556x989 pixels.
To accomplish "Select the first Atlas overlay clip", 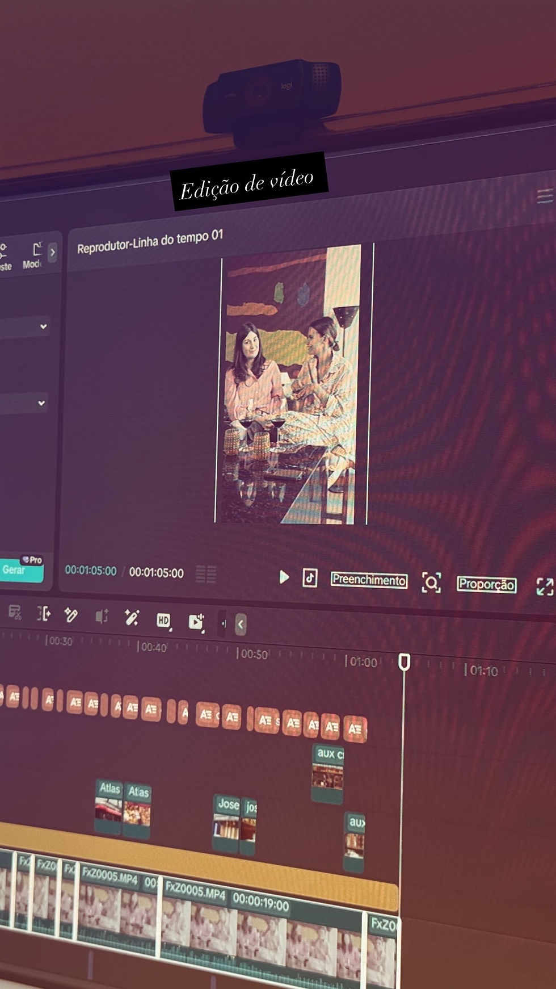I will pyautogui.click(x=109, y=807).
